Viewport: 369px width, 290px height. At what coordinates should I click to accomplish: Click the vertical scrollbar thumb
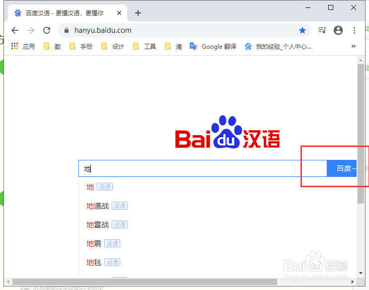(361, 134)
